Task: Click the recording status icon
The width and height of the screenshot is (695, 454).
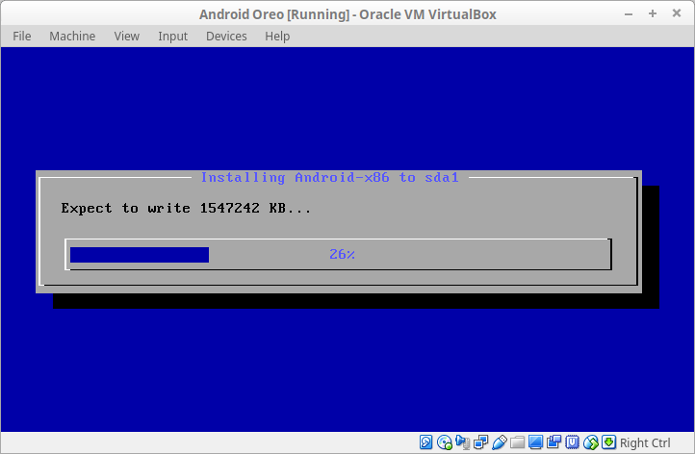Action: point(554,442)
